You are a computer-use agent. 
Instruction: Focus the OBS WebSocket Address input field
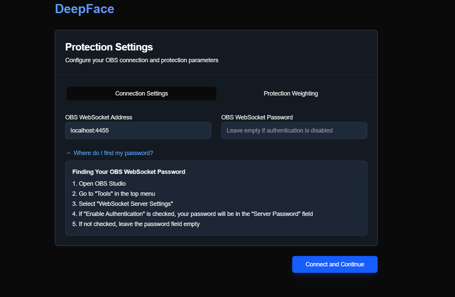pyautogui.click(x=138, y=131)
